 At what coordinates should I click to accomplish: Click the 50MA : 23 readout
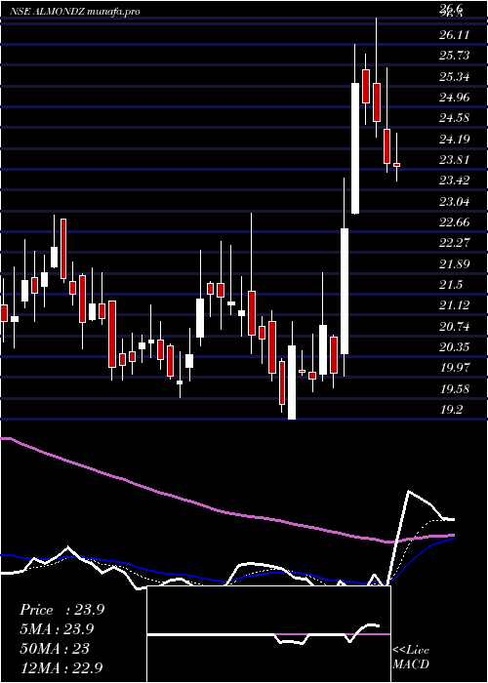pyautogui.click(x=55, y=649)
